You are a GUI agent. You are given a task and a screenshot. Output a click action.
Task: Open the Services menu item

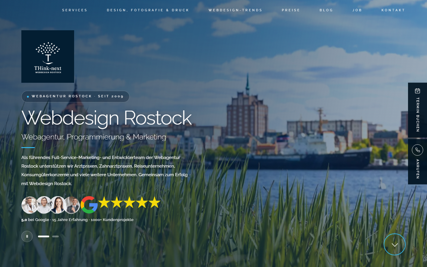pos(75,10)
